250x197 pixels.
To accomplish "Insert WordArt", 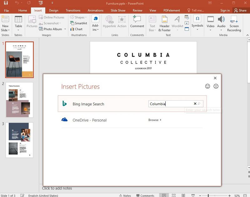I will pos(177,23).
